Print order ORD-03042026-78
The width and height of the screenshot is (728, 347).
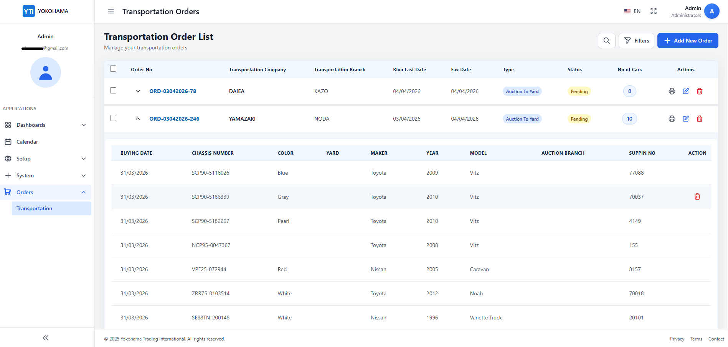coord(672,91)
